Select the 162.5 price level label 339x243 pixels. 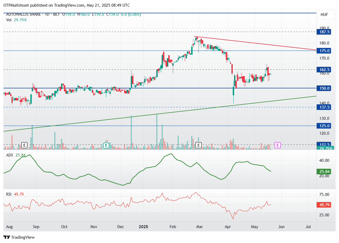pyautogui.click(x=324, y=70)
